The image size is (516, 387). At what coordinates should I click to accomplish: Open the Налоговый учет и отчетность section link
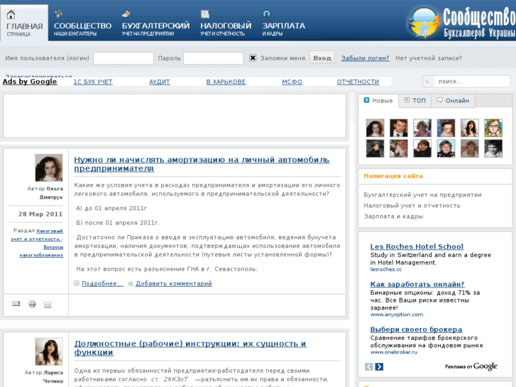coord(37,235)
